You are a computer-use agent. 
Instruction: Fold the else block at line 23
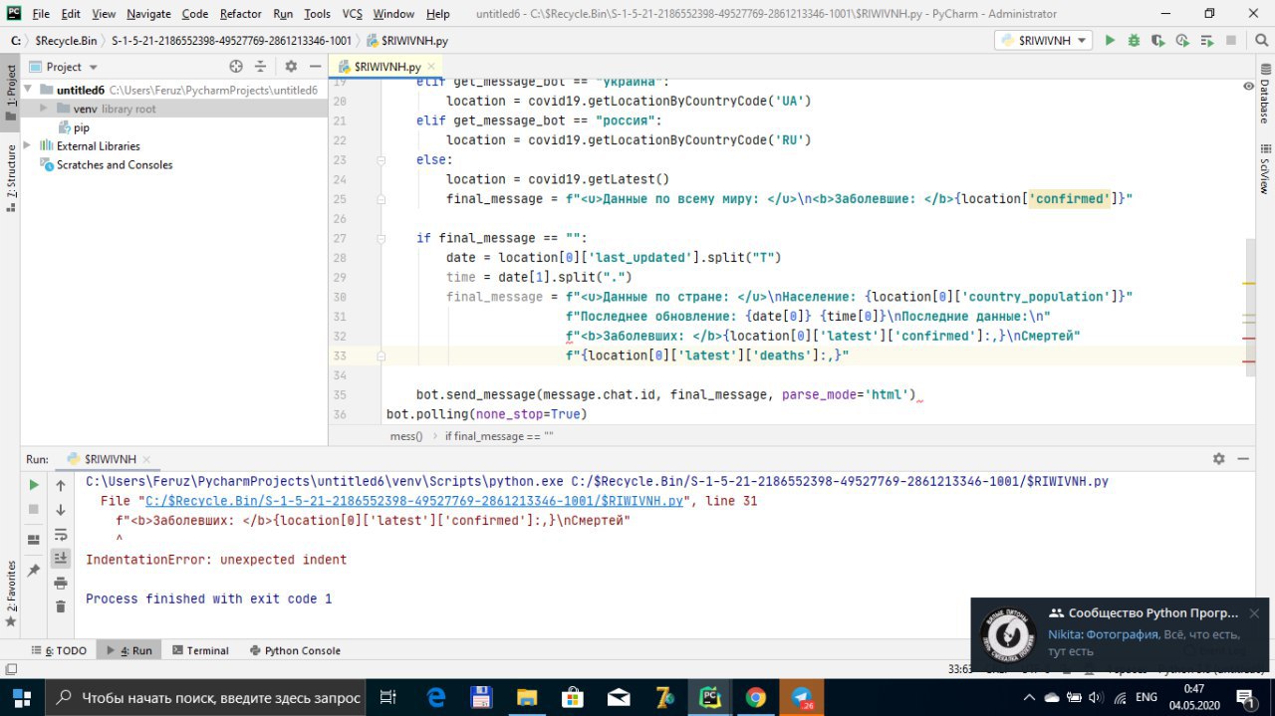tap(381, 159)
